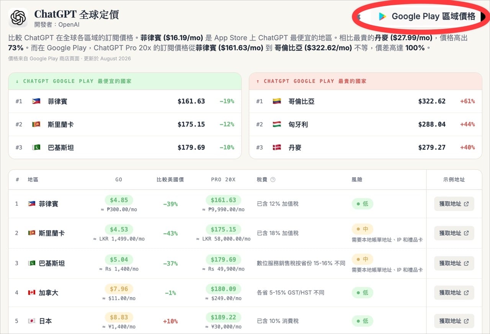Select 哥倫比亞 in the most-expensive list
The height and width of the screenshot is (334, 490).
point(301,101)
